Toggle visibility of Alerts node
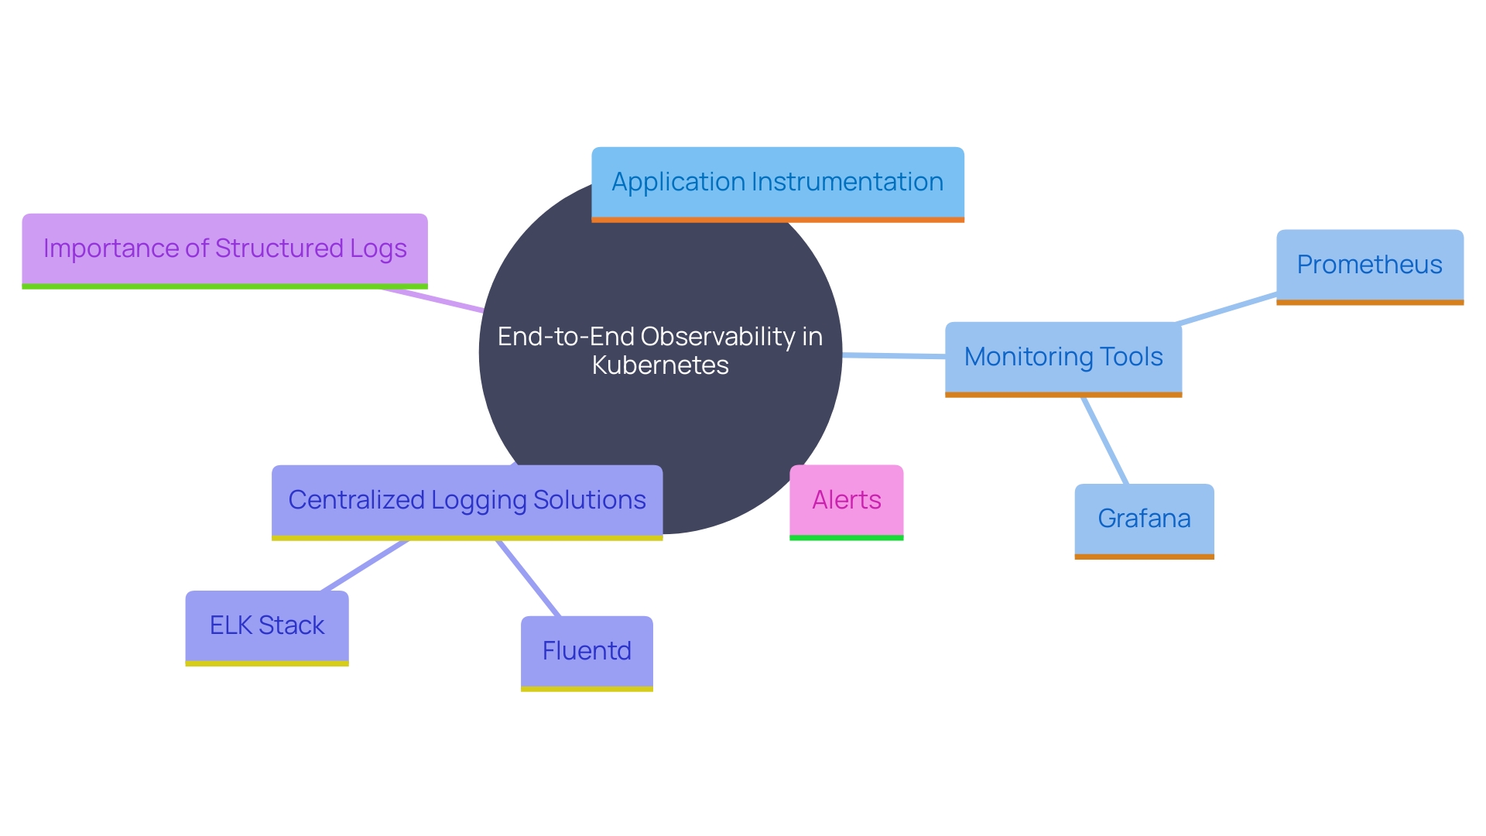The width and height of the screenshot is (1486, 836). [x=846, y=499]
